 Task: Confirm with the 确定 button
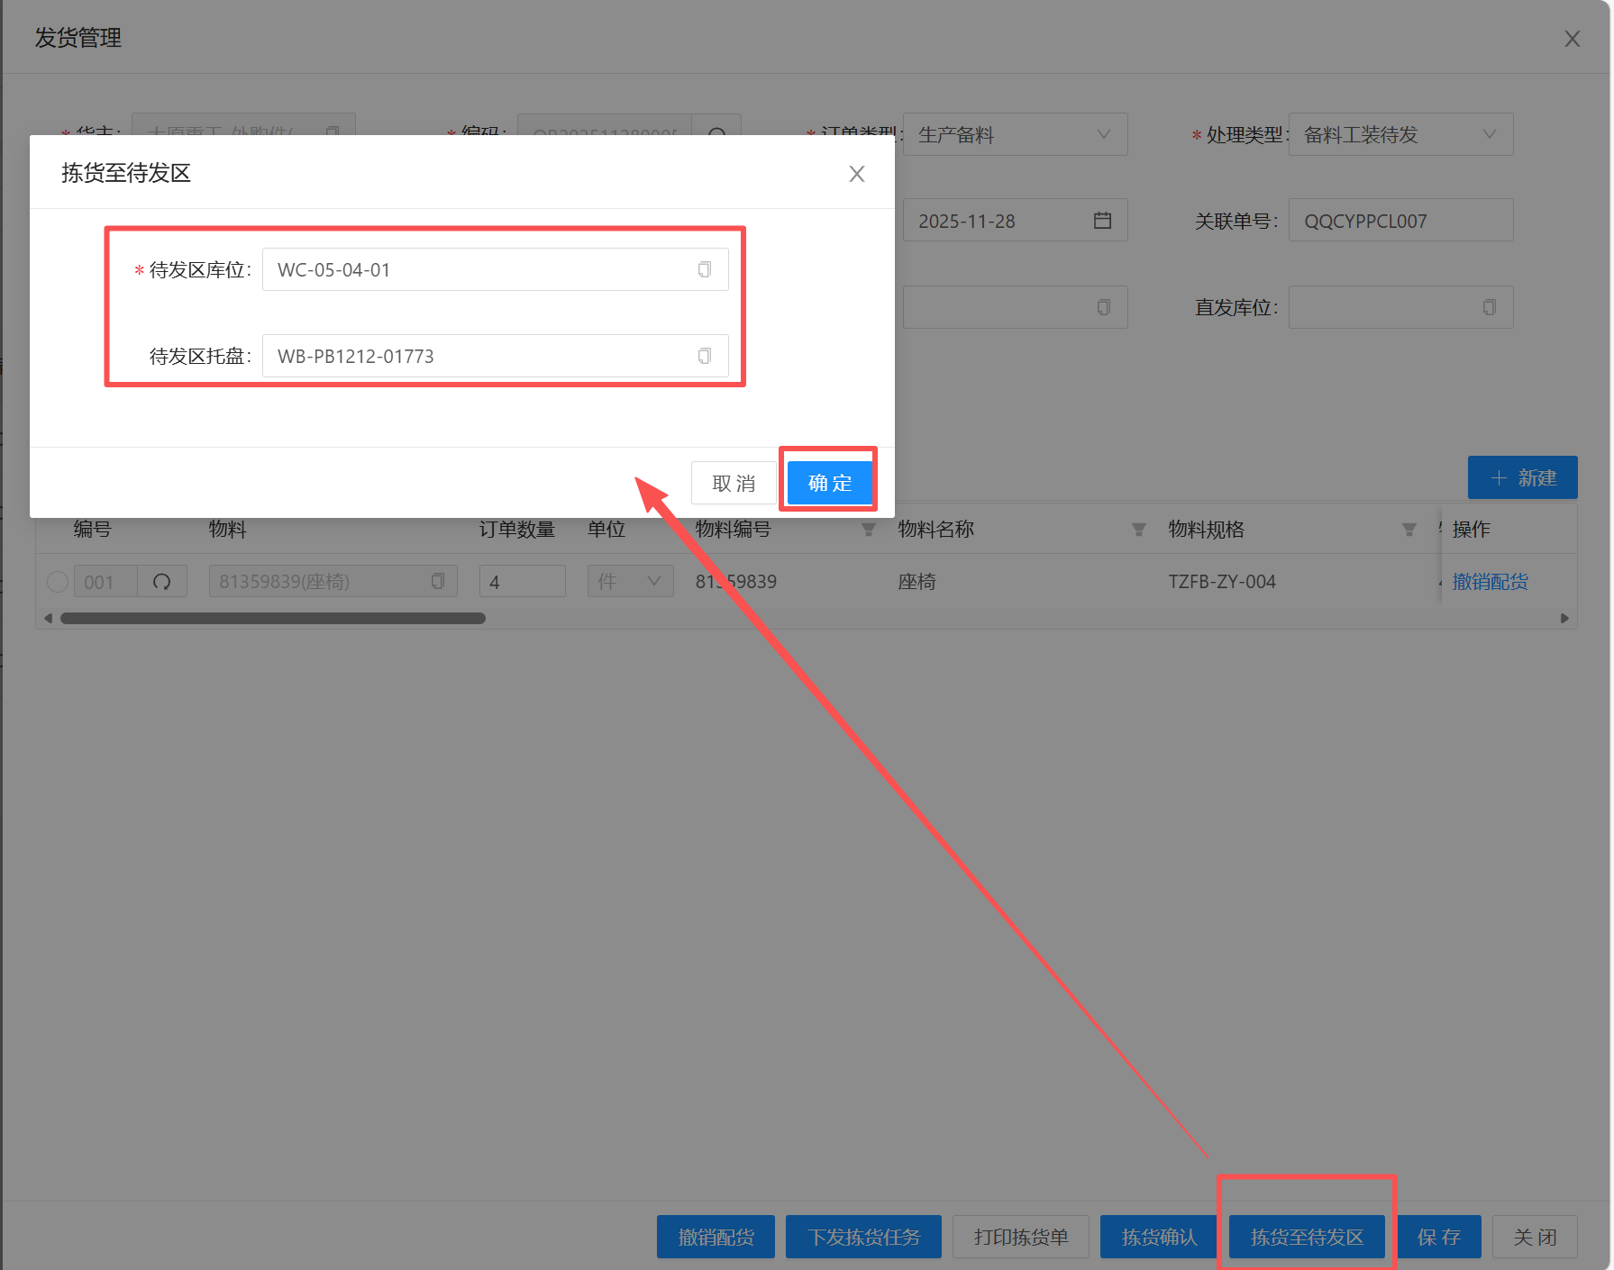[x=829, y=483]
